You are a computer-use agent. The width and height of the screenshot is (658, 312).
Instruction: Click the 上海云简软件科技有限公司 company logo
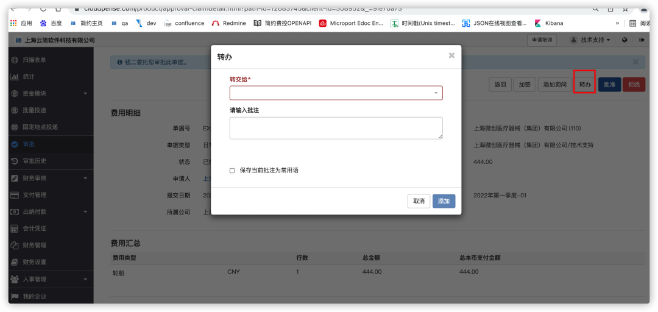(x=55, y=40)
